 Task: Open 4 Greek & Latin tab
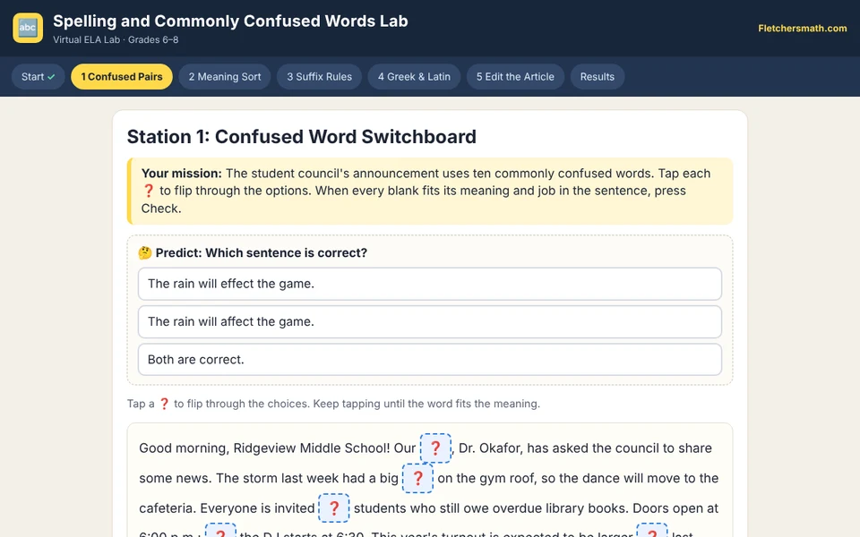[x=414, y=77]
